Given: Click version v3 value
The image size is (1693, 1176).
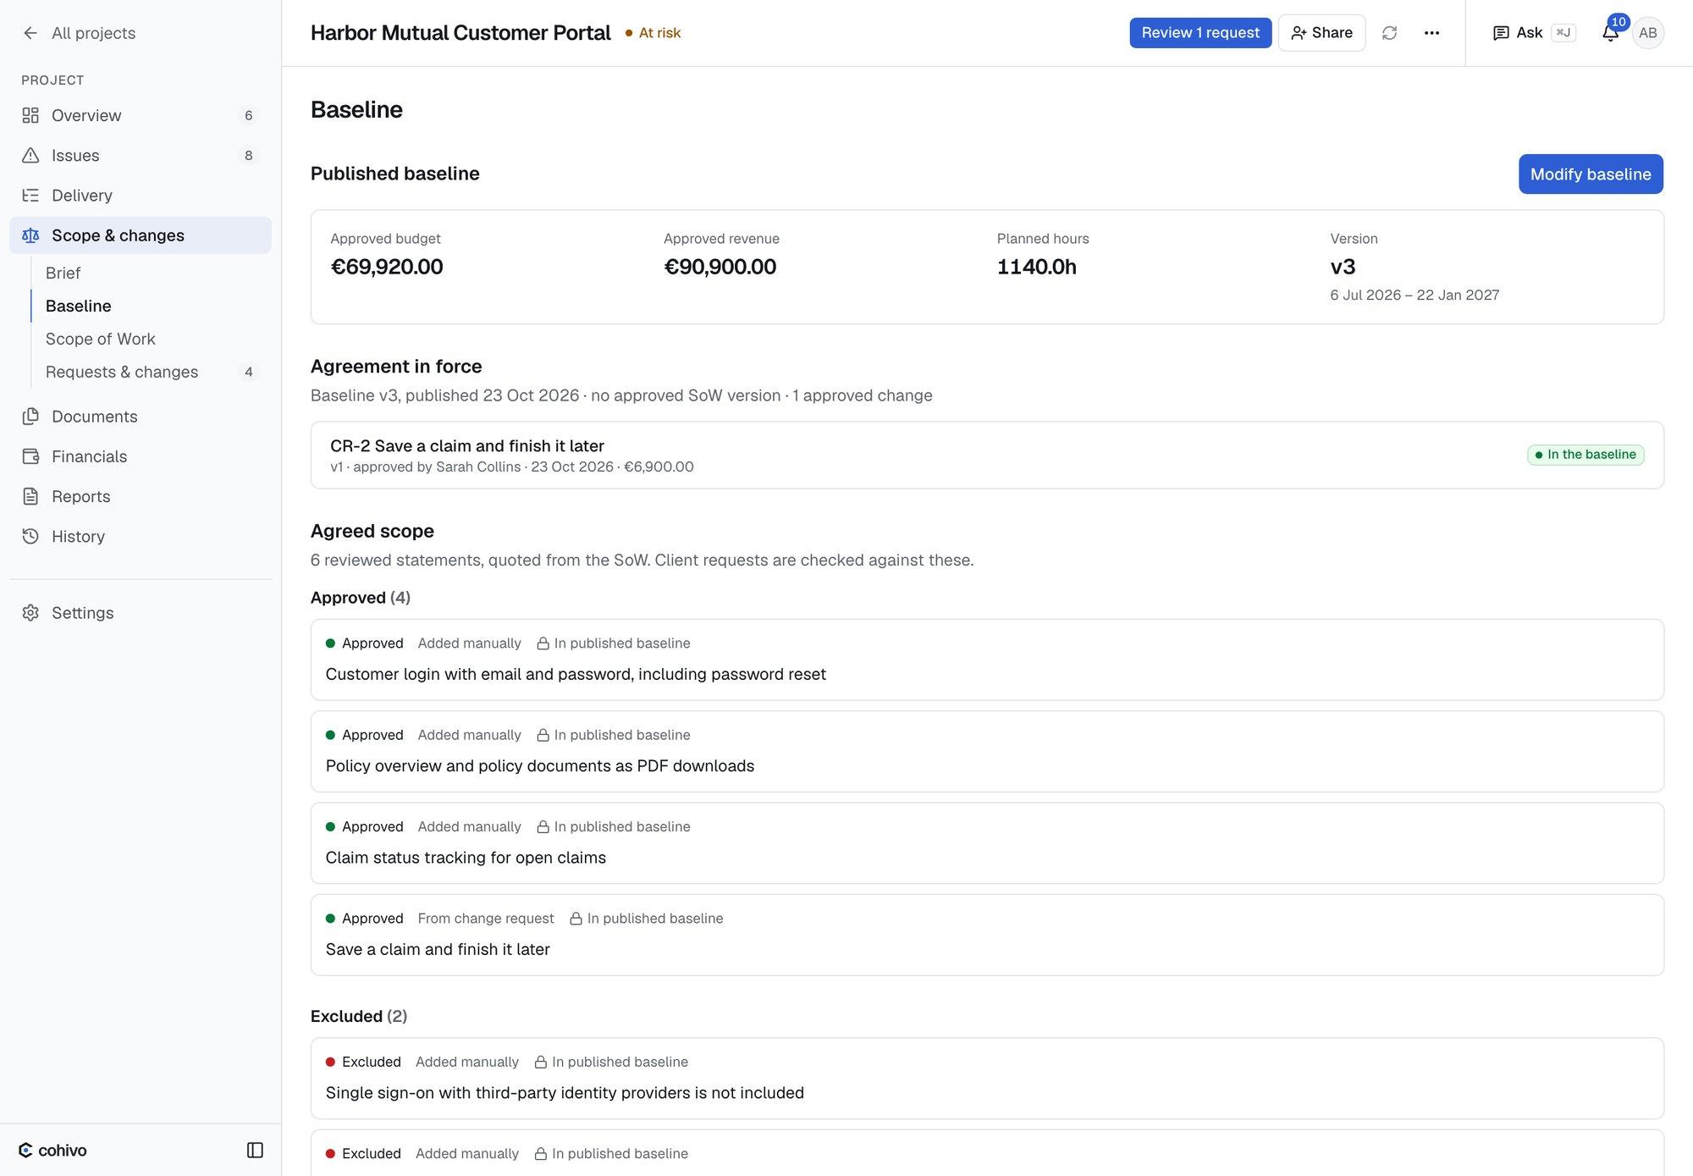Looking at the screenshot, I should [x=1343, y=267].
